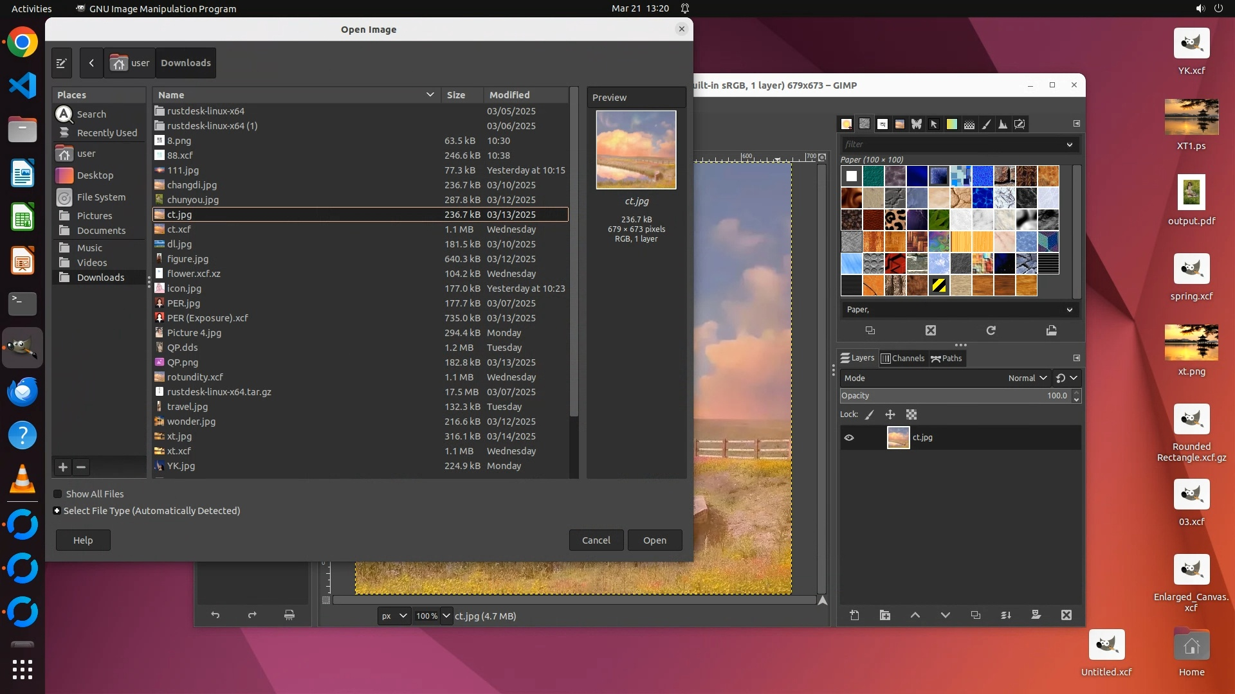Open the zoom 100% dropdown
The width and height of the screenshot is (1235, 694).
pos(446,616)
